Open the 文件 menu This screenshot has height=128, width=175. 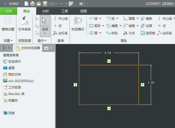click(9, 11)
